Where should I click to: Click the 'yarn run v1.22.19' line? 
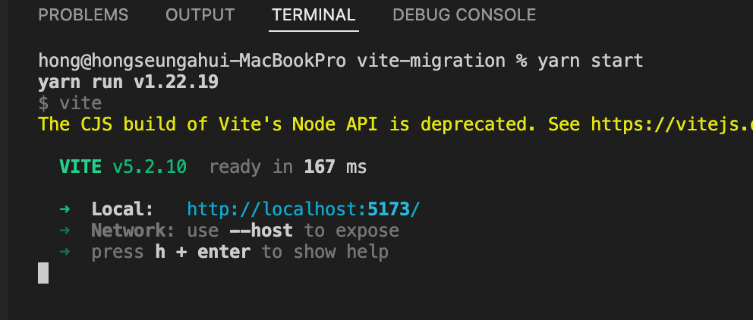tap(128, 83)
